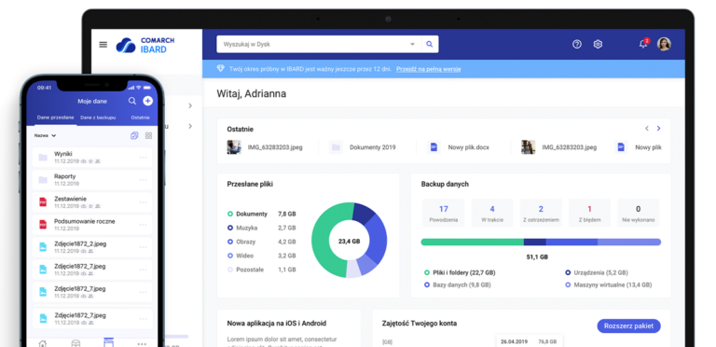Image resolution: width=716 pixels, height=347 pixels.
Task: Tap the Raporty folder icon
Action: pyautogui.click(x=43, y=180)
